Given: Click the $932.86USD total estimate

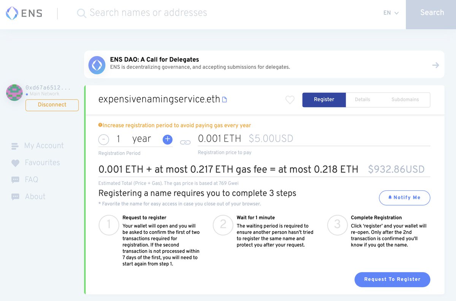Looking at the screenshot, I should click(396, 170).
